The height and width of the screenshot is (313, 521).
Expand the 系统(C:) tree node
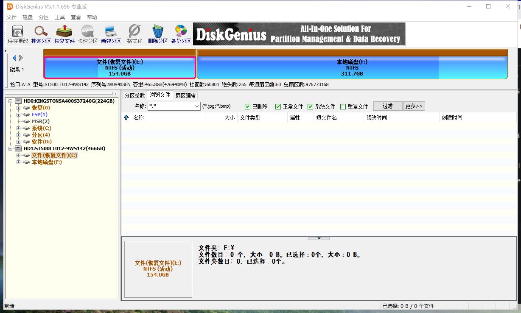19,128
